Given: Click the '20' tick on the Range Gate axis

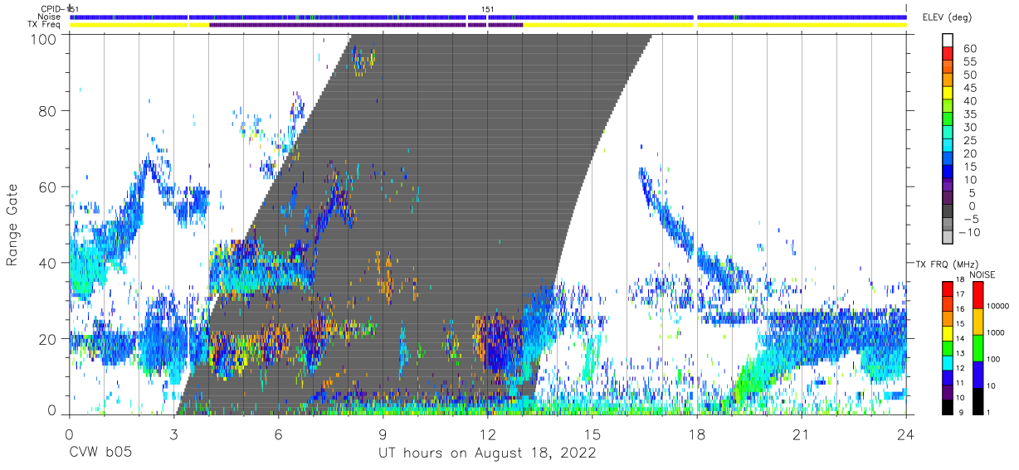Looking at the screenshot, I should pos(49,339).
